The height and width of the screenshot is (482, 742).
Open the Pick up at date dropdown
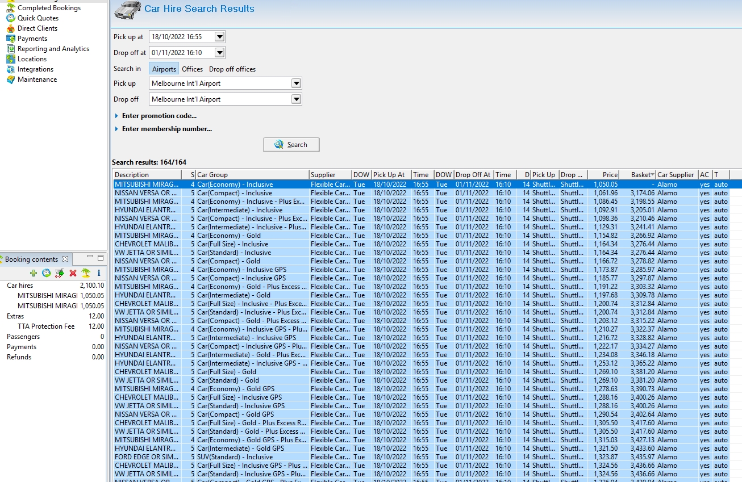click(x=220, y=37)
